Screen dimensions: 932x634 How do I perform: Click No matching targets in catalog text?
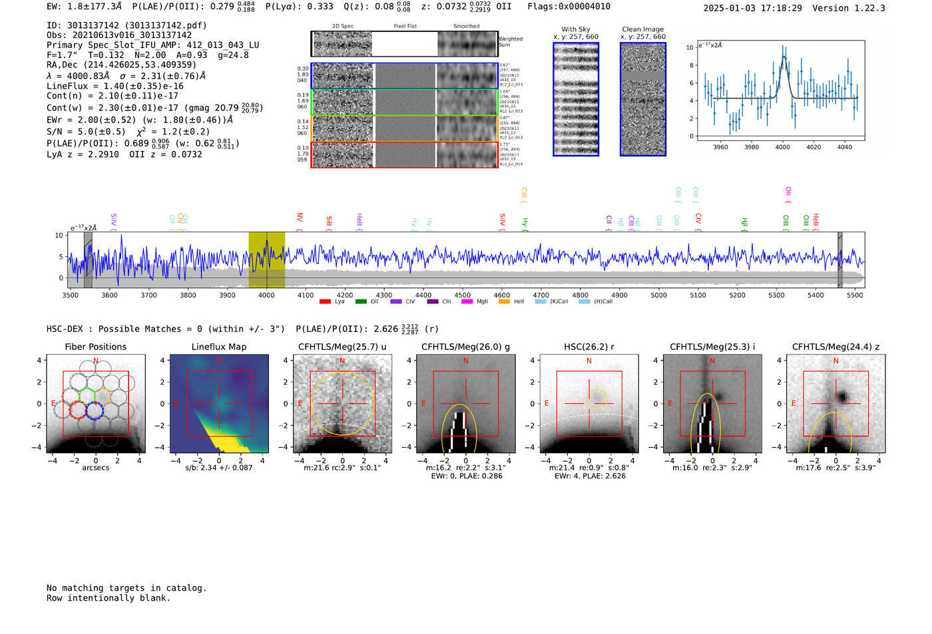(x=126, y=588)
